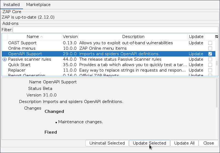The width and height of the screenshot is (220, 153).
Task: Click the 'Fixed' heading in details
Action: click(51, 132)
